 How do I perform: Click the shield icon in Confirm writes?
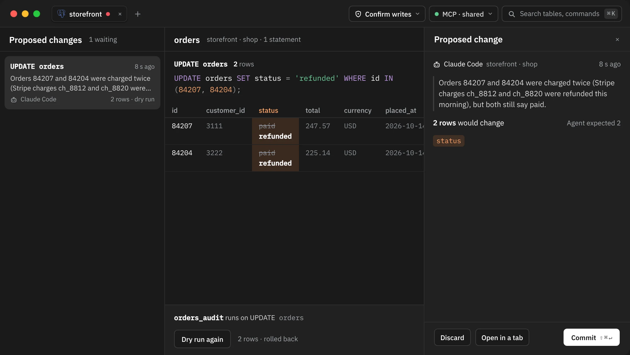pos(358,14)
